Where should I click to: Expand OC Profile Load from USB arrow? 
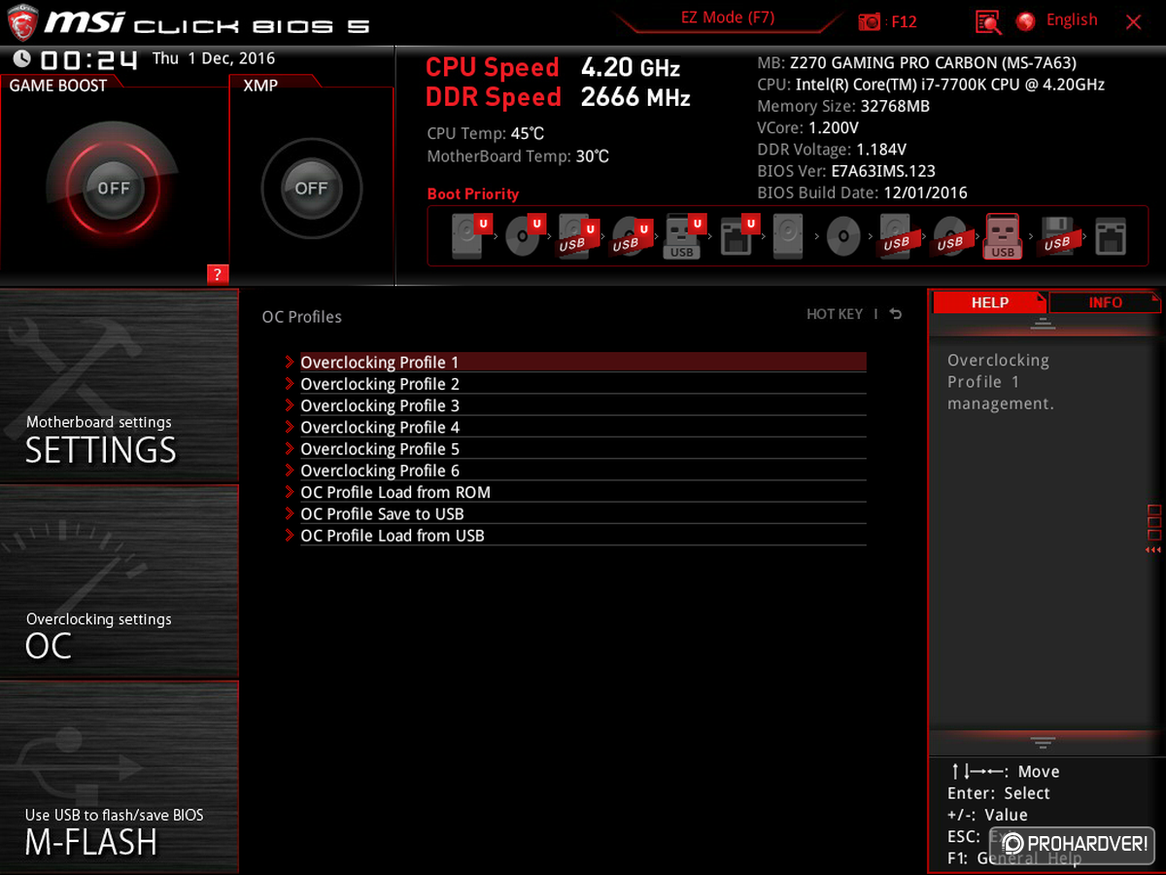[290, 535]
